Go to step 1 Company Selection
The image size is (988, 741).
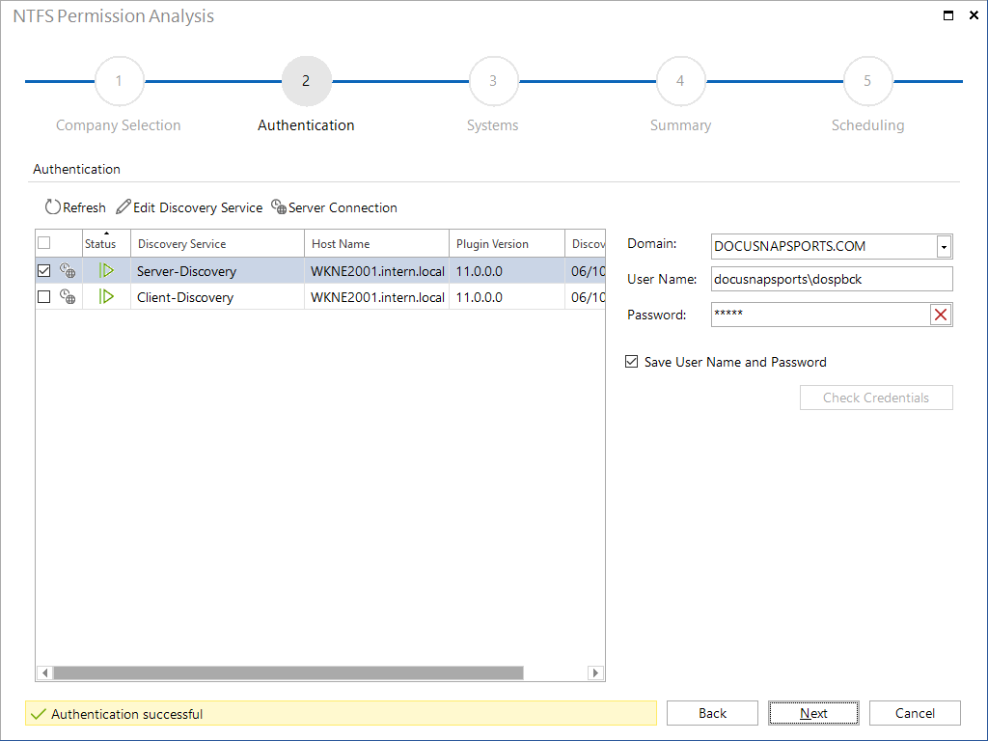(119, 81)
